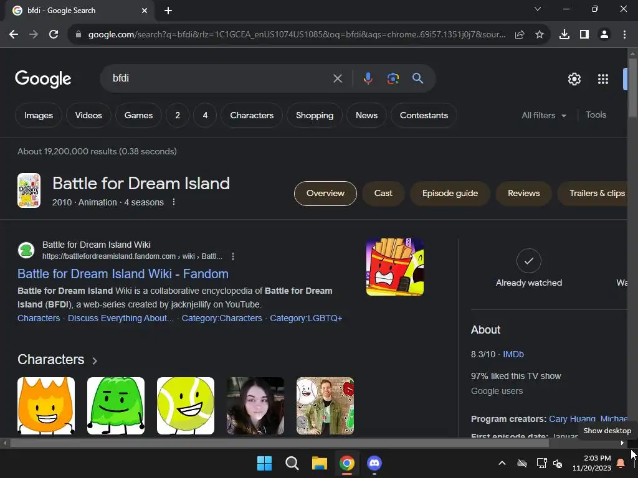Open the Reviews tab
Screen dimensions: 638x478
pyautogui.click(x=523, y=194)
